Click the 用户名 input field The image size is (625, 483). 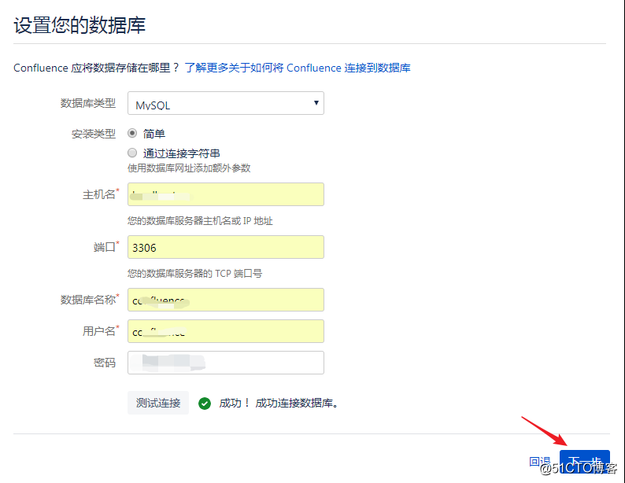[226, 331]
